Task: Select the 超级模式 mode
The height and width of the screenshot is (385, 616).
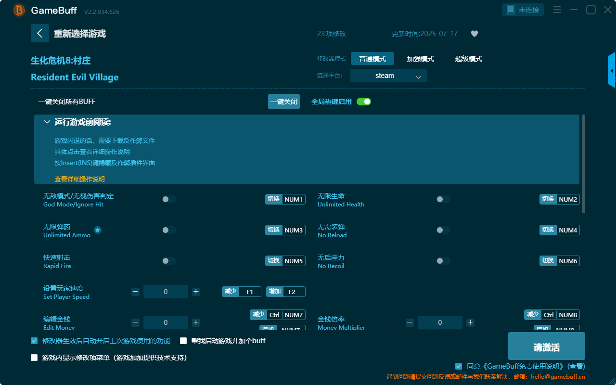Action: tap(468, 58)
